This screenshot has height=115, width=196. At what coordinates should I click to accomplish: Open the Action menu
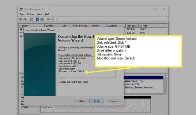[x=30, y=14]
